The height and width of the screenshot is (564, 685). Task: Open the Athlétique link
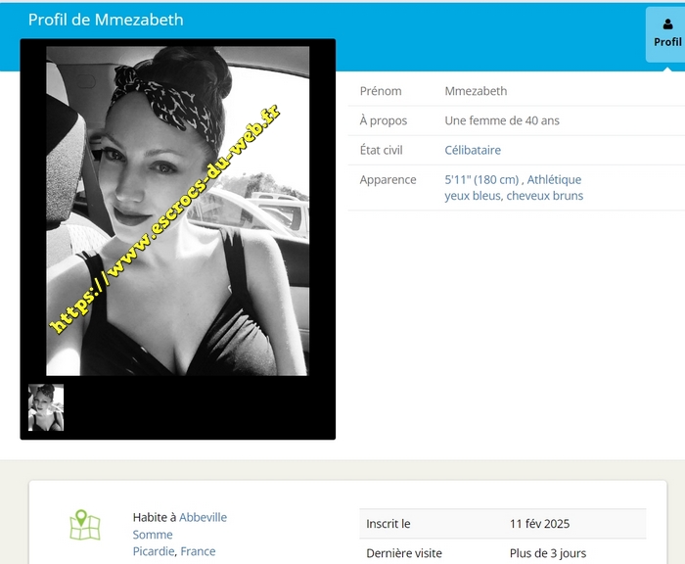click(554, 179)
